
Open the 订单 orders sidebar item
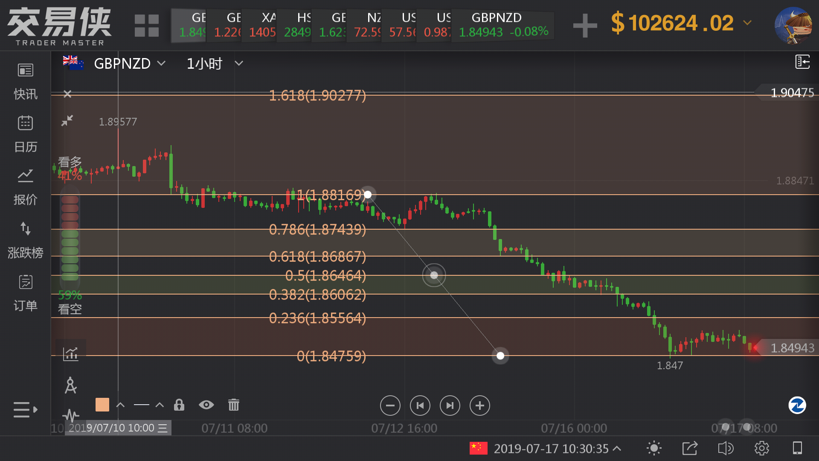tap(25, 293)
